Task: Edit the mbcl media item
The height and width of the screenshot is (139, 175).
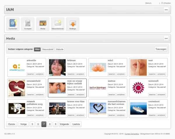Action: (112, 74)
